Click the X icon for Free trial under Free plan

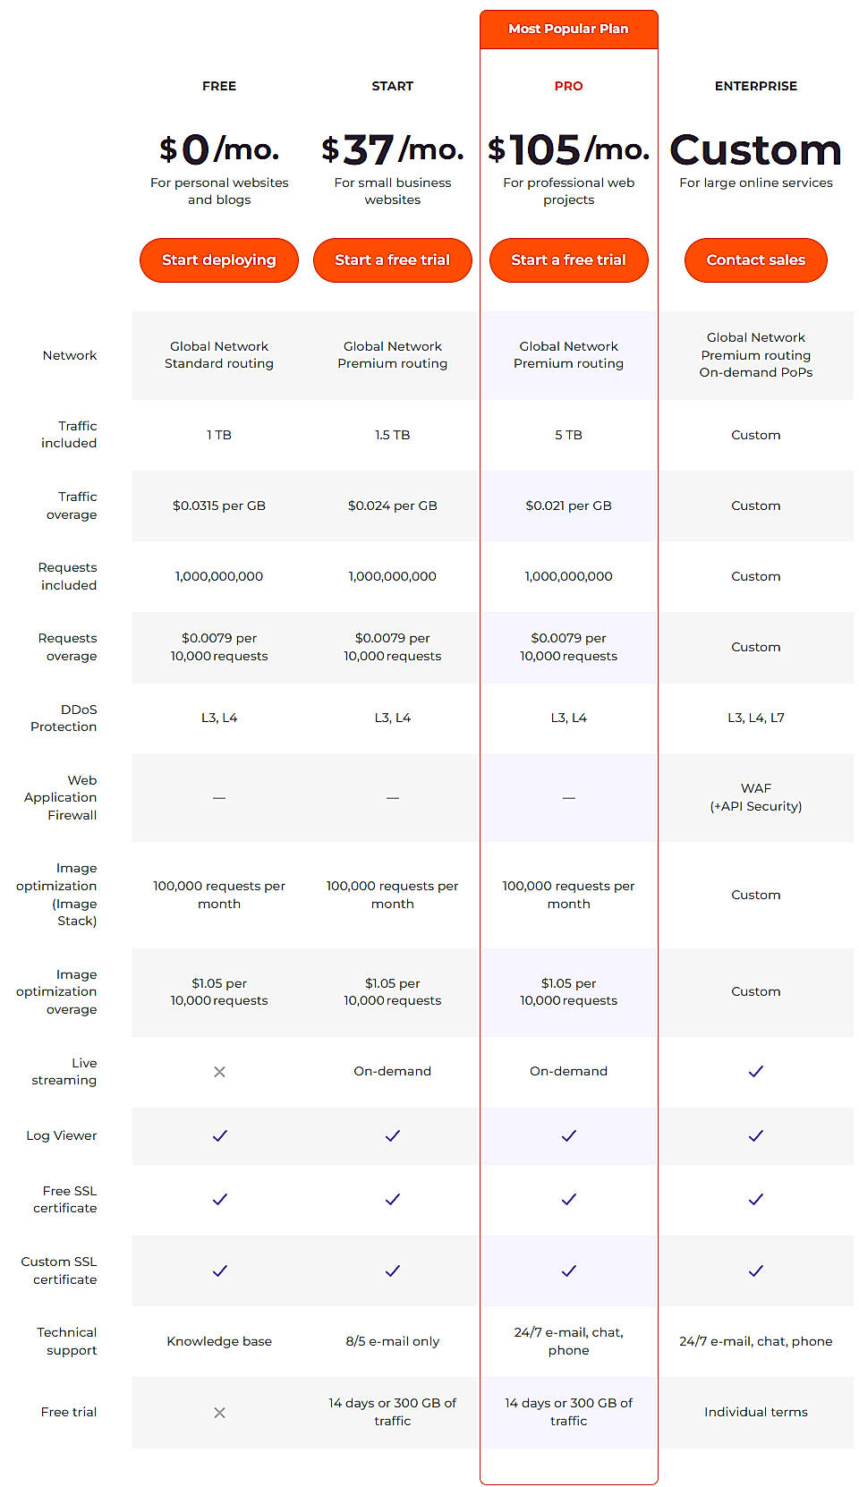coord(219,1413)
